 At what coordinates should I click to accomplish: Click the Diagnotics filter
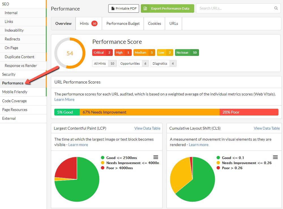coord(163,64)
